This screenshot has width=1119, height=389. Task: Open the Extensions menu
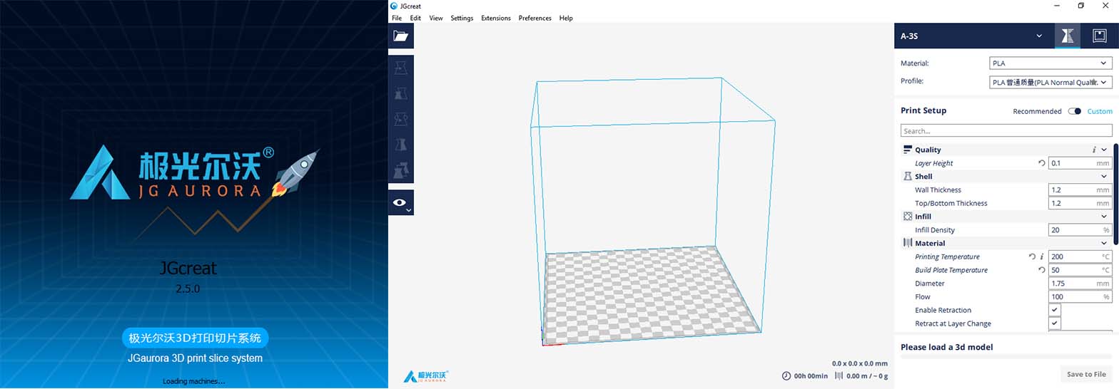pos(496,18)
